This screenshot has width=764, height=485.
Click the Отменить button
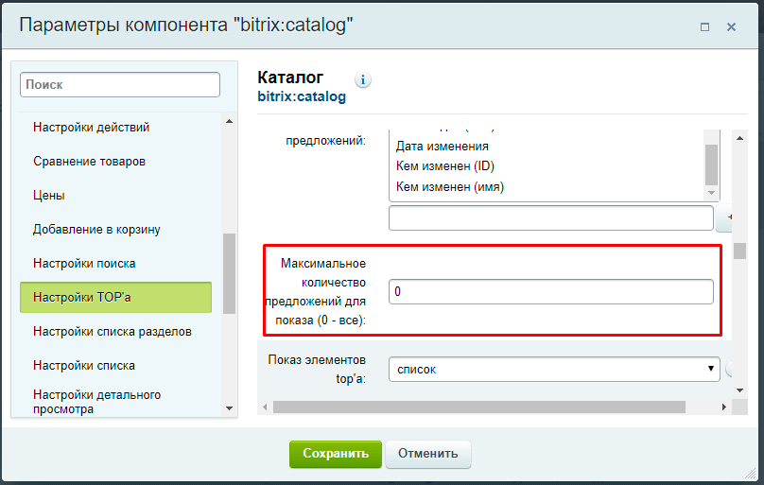tap(427, 454)
